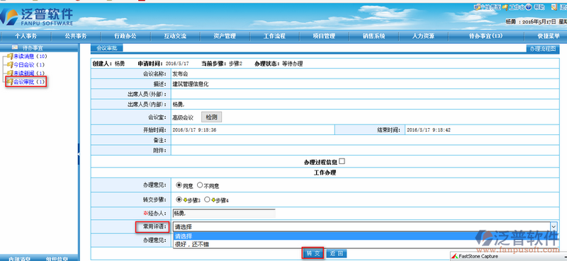Image resolution: width=567 pixels, height=261 pixels.
Task: Click the notepad icon at the header's right edge
Action: tap(554, 7)
